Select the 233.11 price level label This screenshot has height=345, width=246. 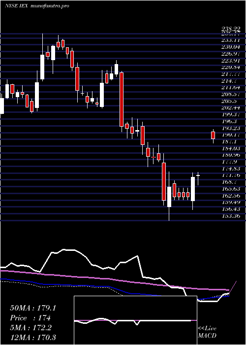click(231, 40)
